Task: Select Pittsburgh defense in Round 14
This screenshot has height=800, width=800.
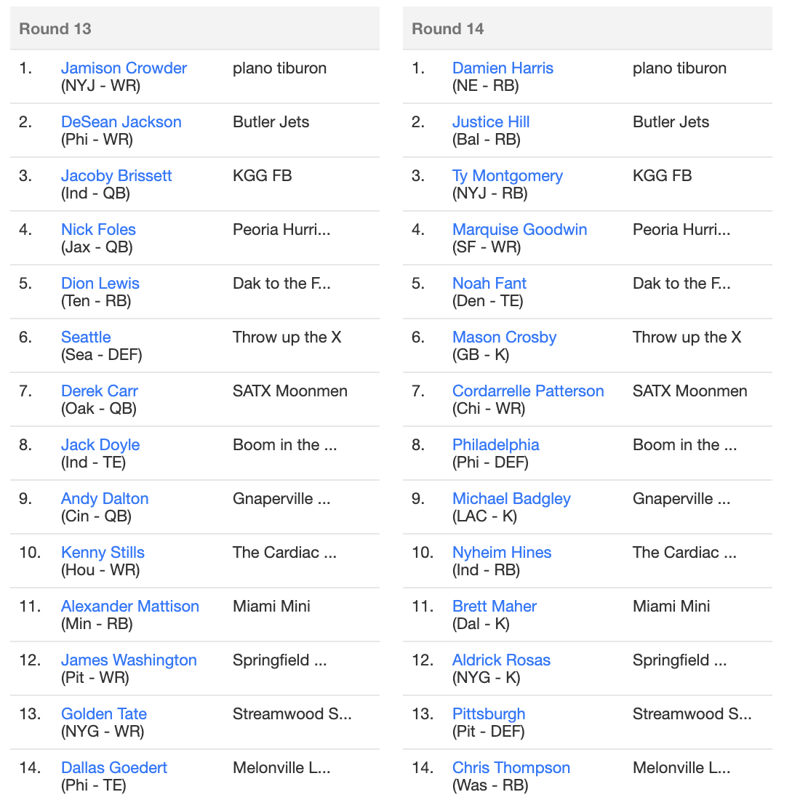Action: coord(489,714)
